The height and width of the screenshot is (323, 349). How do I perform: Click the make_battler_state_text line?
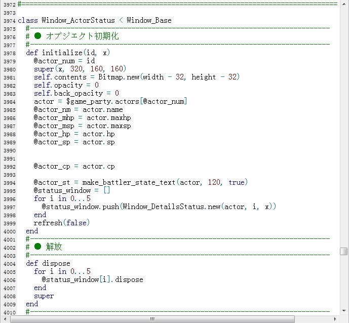141,182
